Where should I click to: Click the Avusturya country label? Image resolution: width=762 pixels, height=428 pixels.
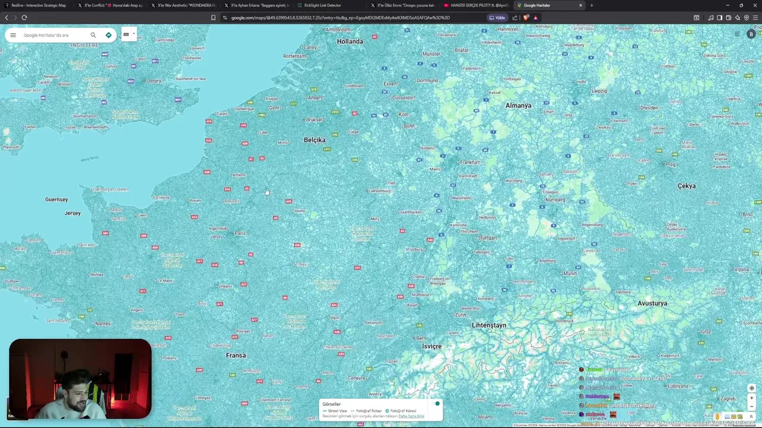pyautogui.click(x=652, y=303)
